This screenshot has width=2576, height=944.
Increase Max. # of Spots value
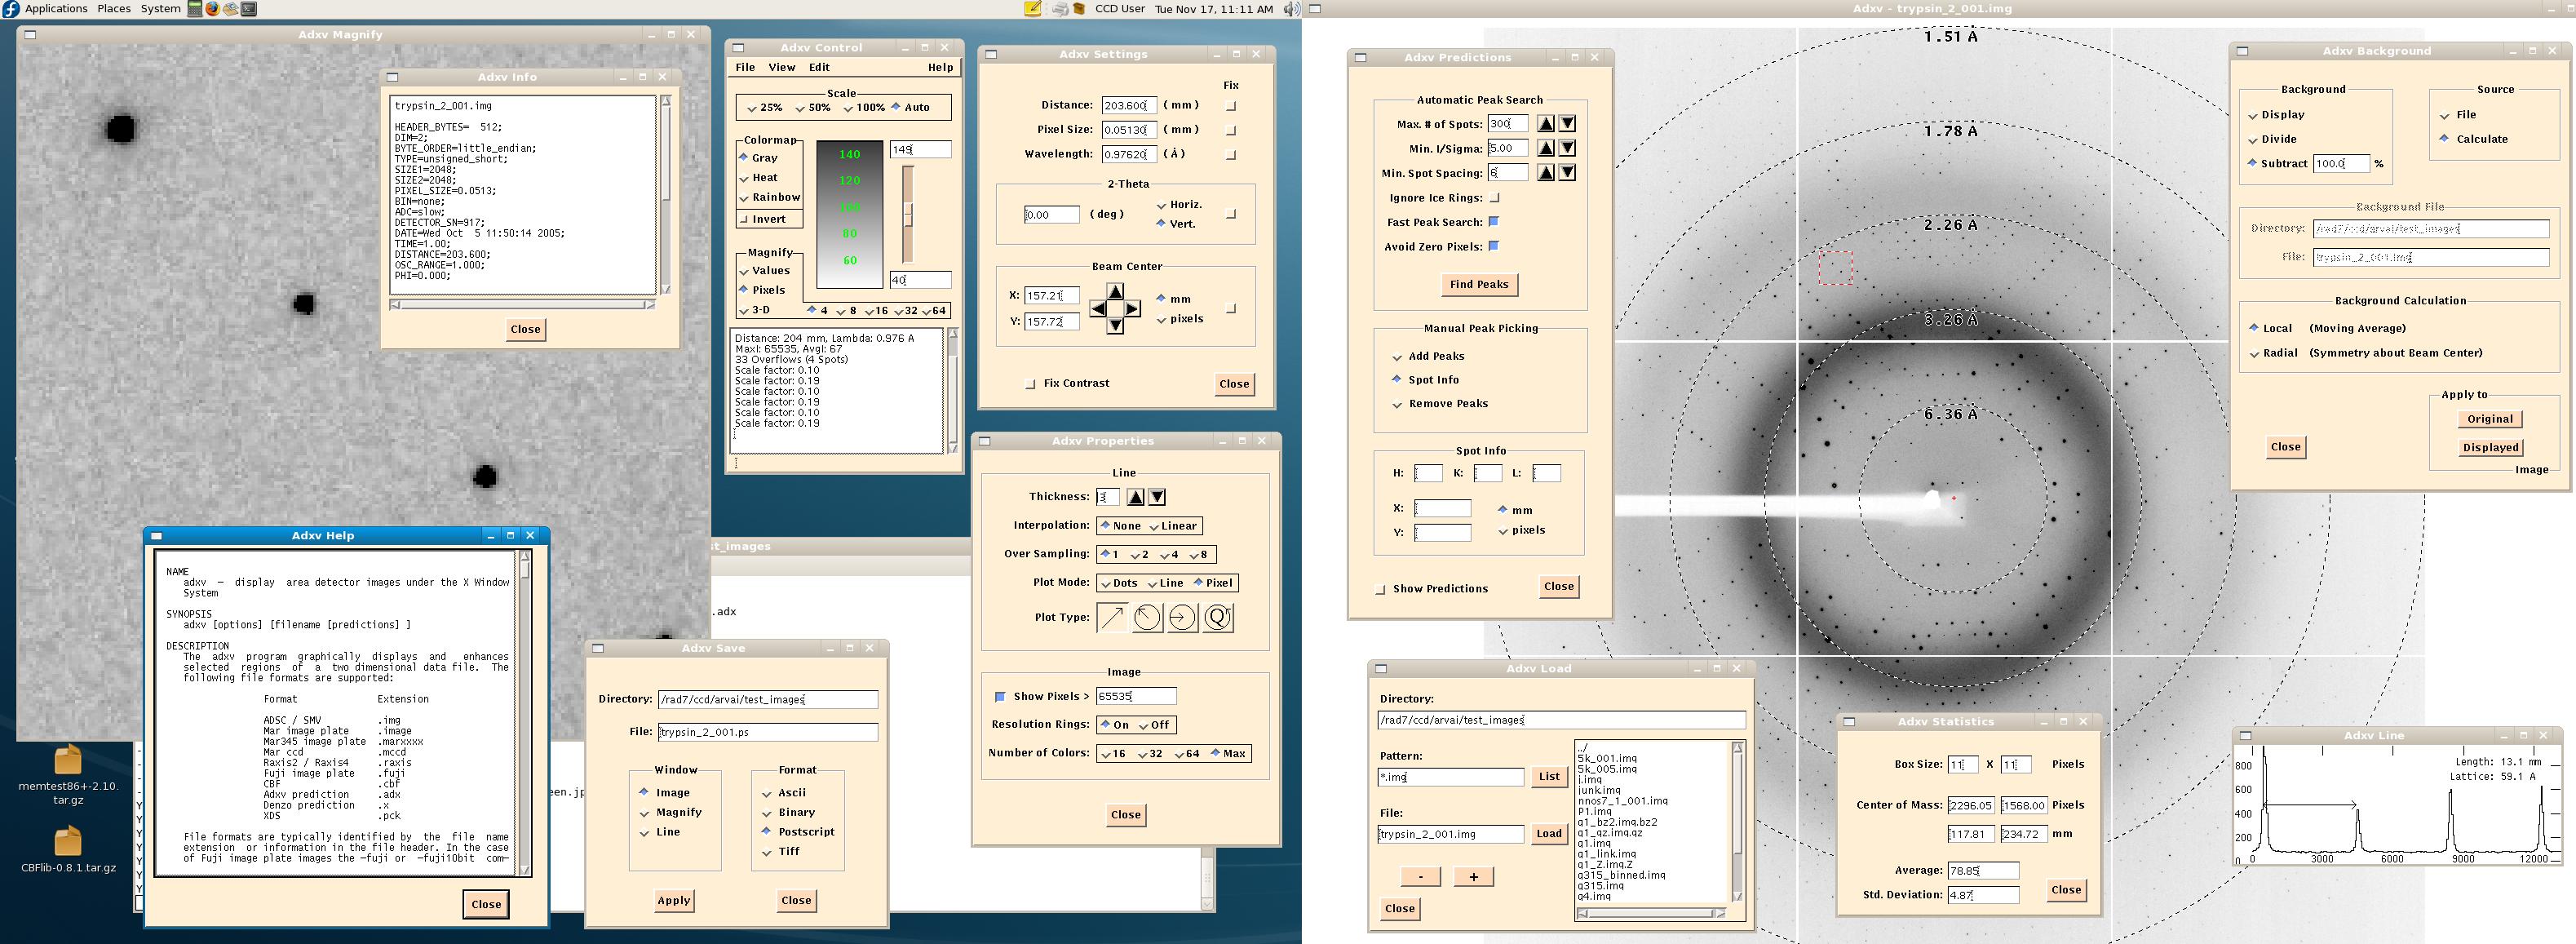(x=1546, y=124)
